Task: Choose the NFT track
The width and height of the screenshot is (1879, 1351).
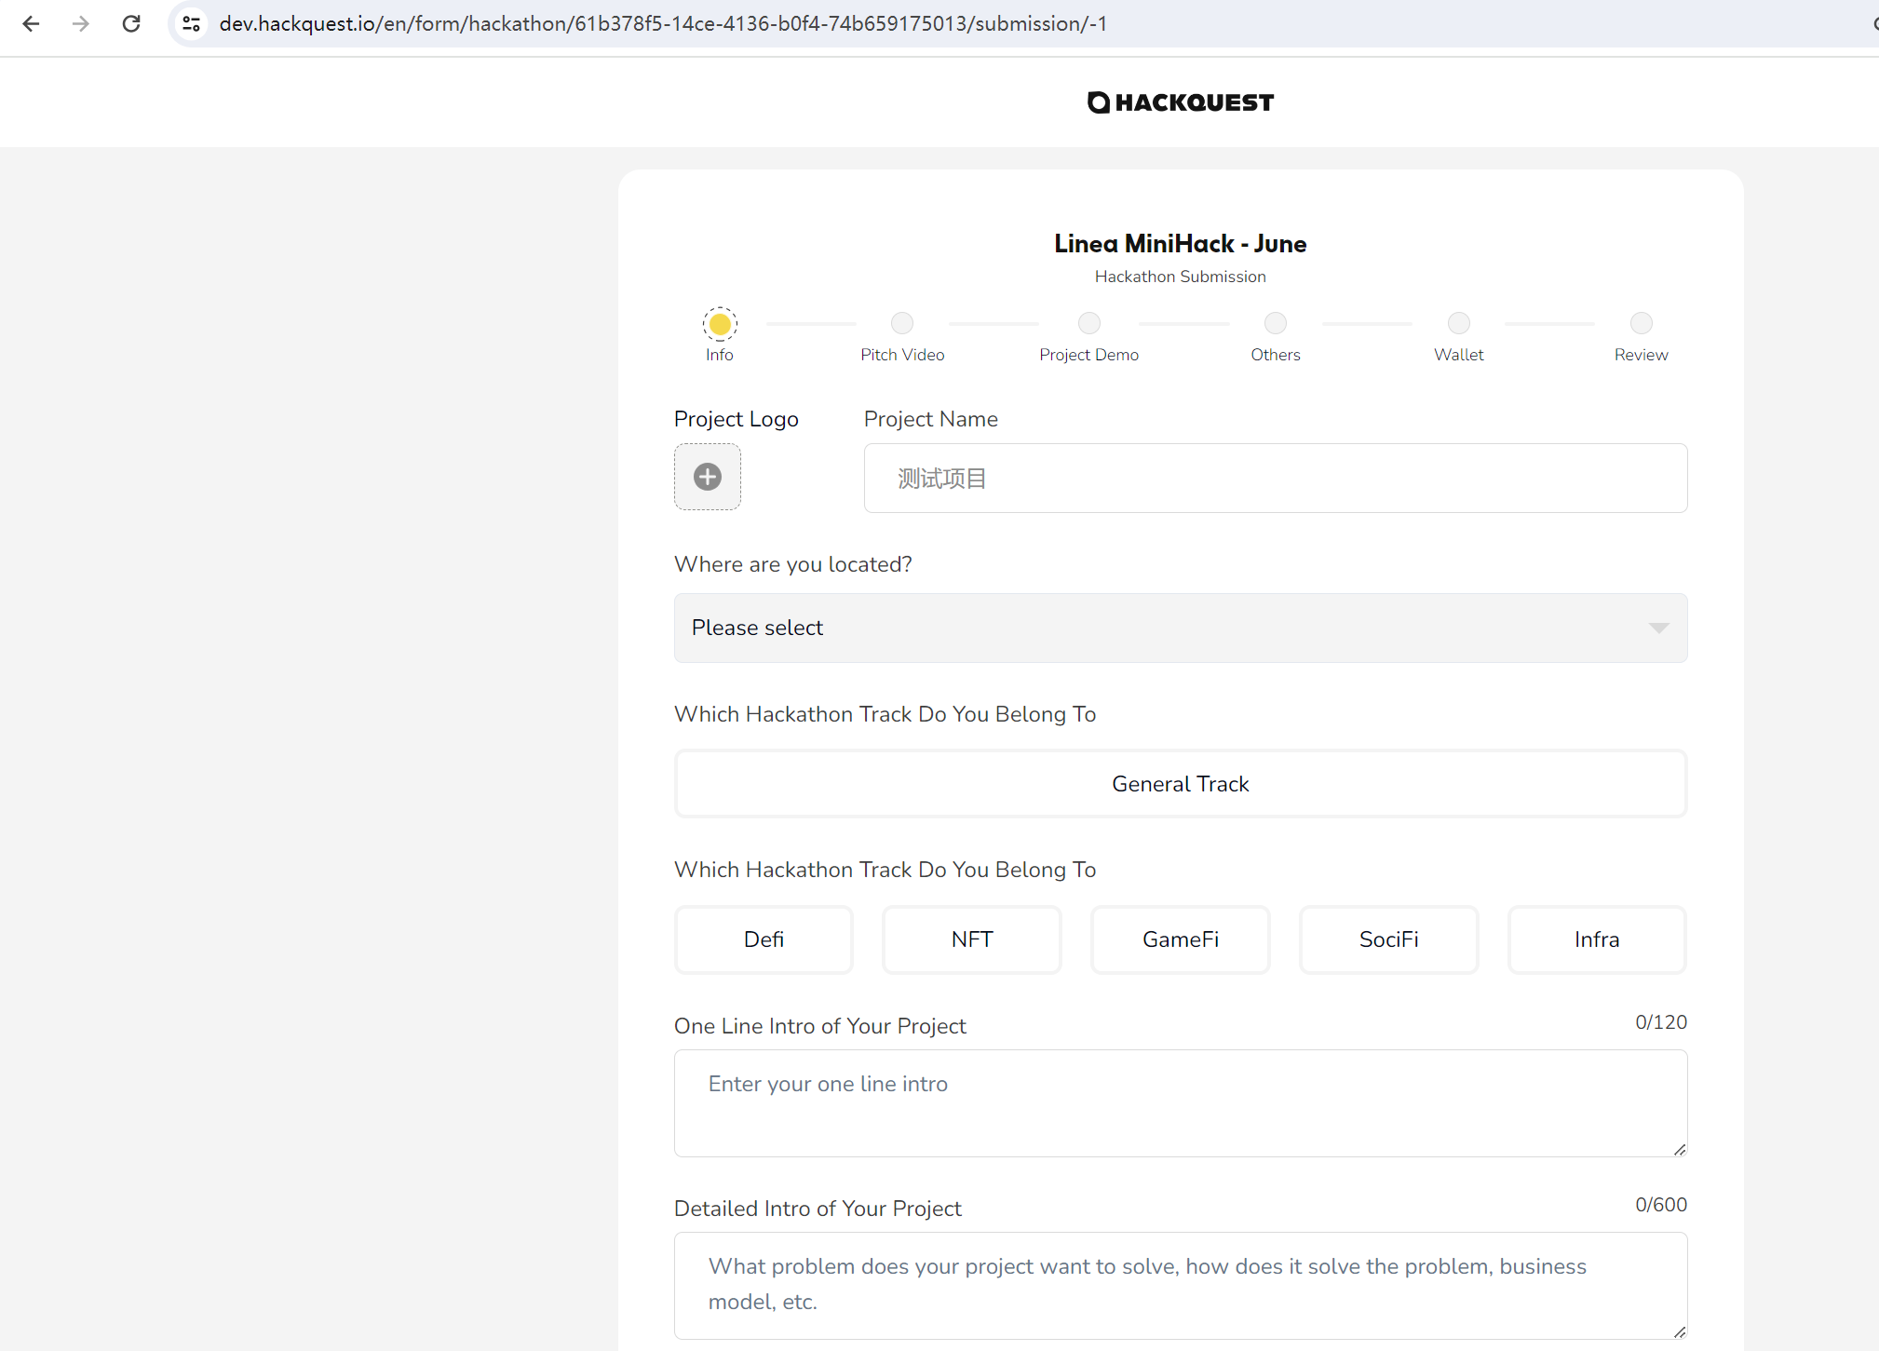Action: [x=972, y=939]
